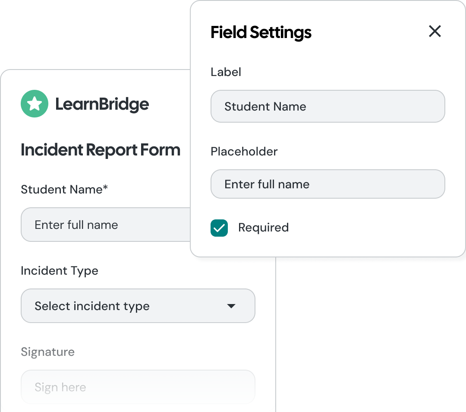Click the dropdown arrow in Incident Type field
This screenshot has width=466, height=412.
tap(231, 306)
